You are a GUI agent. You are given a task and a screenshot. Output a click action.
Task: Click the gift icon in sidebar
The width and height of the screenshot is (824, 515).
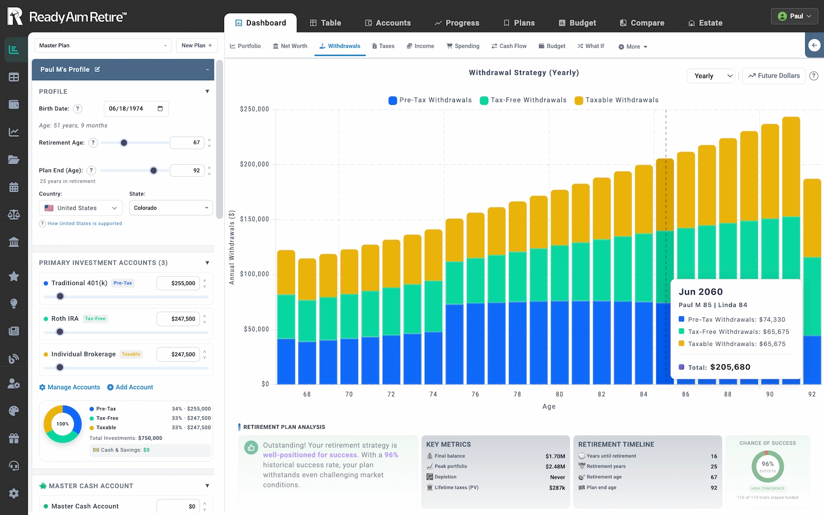click(x=14, y=439)
